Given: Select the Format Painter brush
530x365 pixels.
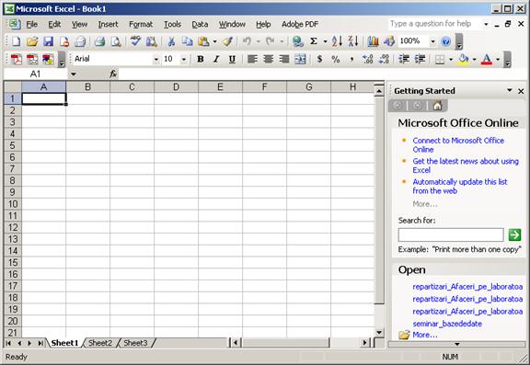Looking at the screenshot, I should tap(227, 41).
